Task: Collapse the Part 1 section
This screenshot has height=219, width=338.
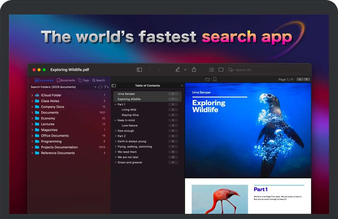Action: click(116, 104)
